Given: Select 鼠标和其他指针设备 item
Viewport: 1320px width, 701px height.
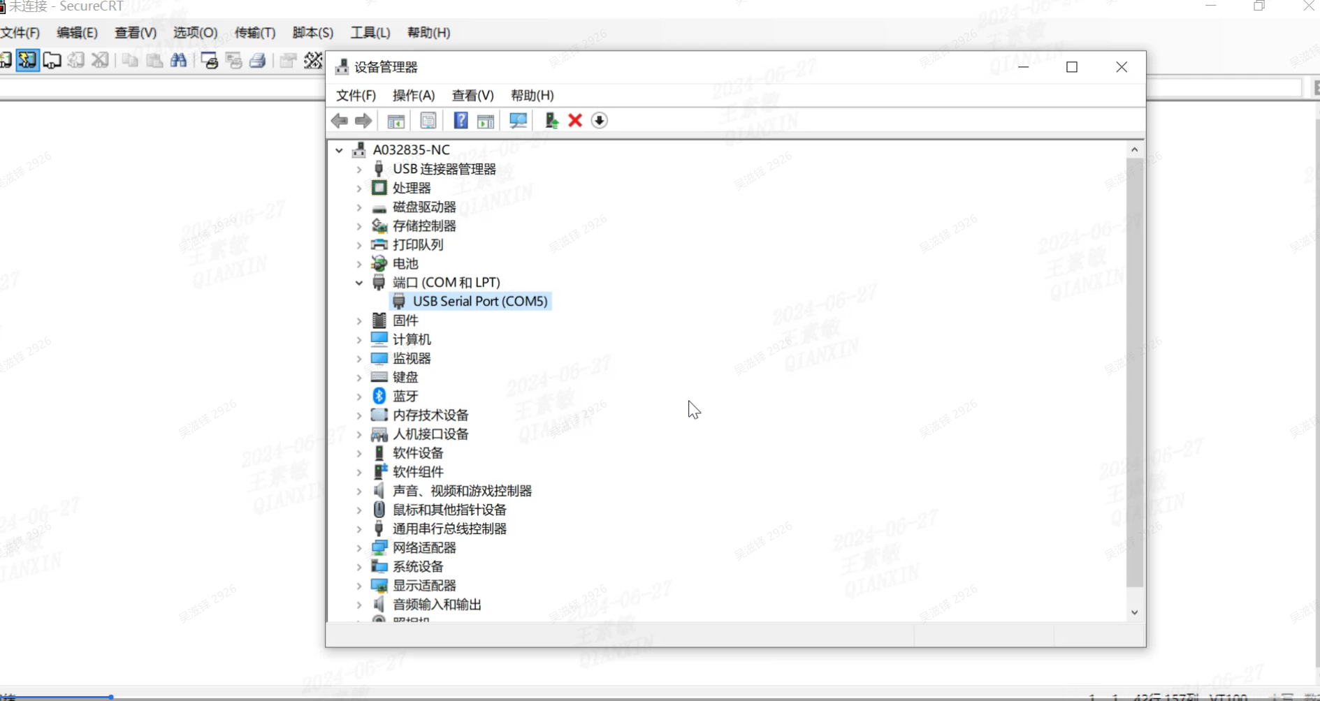Looking at the screenshot, I should tap(449, 510).
